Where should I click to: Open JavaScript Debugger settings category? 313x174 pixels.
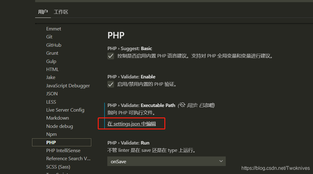pos(68,85)
